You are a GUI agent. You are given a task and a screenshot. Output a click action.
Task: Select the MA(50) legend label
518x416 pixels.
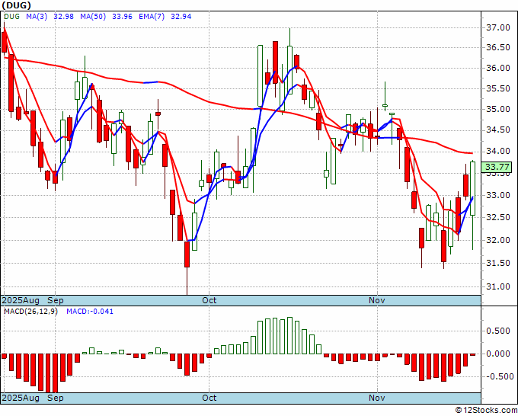pyautogui.click(x=93, y=17)
